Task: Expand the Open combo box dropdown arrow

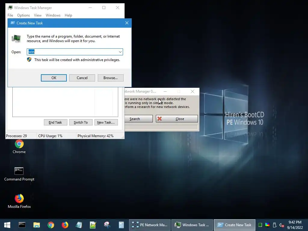Action: tap(120, 52)
